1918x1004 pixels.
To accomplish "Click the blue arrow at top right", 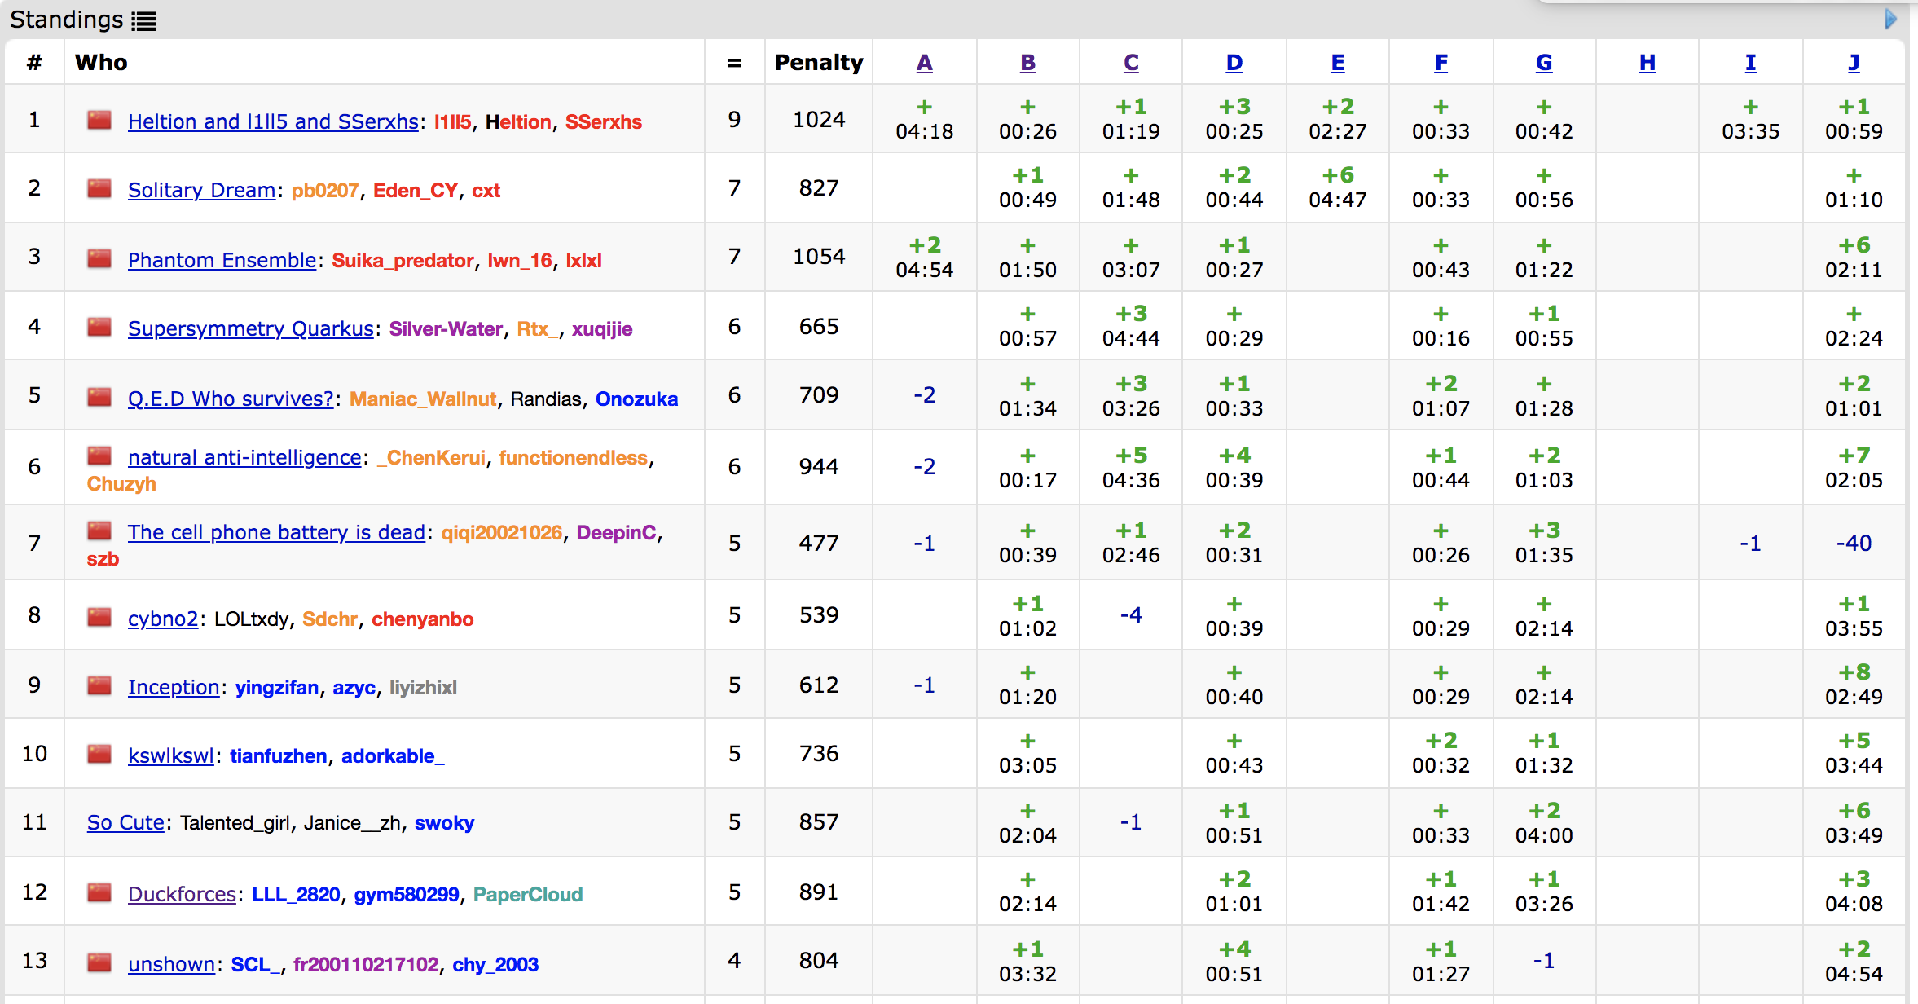I will (x=1891, y=19).
